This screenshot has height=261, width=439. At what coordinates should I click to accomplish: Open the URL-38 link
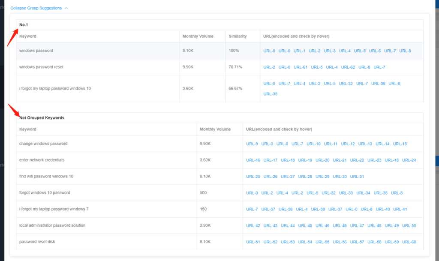tap(286, 209)
